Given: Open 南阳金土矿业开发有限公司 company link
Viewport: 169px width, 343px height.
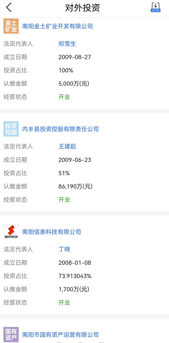Looking at the screenshot, I should (x=58, y=26).
